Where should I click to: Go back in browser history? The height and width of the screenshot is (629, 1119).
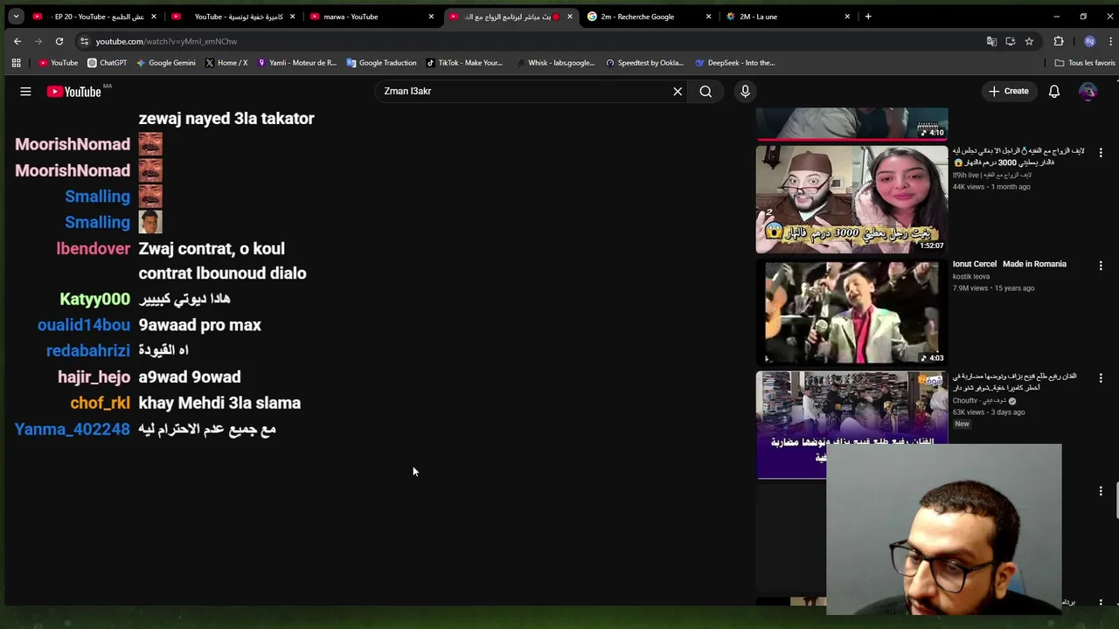(17, 41)
